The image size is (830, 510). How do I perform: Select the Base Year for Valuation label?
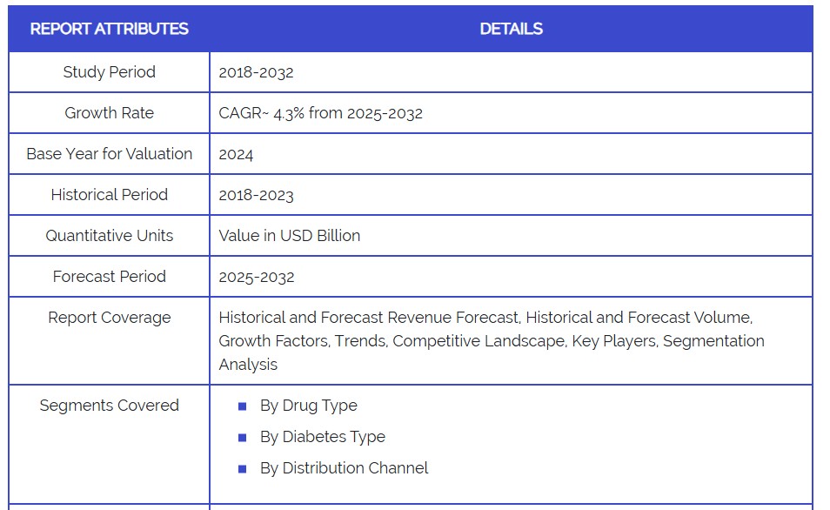[x=109, y=154]
